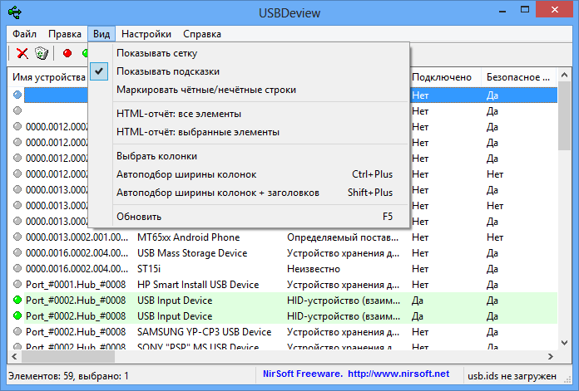Click vertical scrollbar down arrow
Image resolution: width=579 pixels, height=391 pixels.
564,343
